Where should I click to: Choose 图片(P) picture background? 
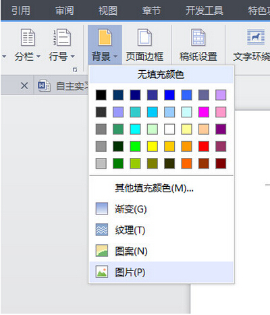coord(161,272)
